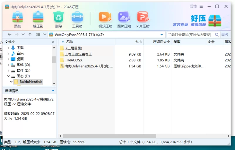This screenshot has height=150, width=235.
Task: Open the 视频压缩 video compression tool
Action: point(105,19)
